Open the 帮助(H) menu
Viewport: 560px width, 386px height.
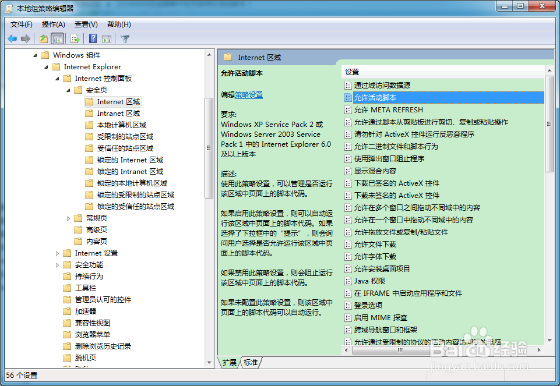(119, 24)
